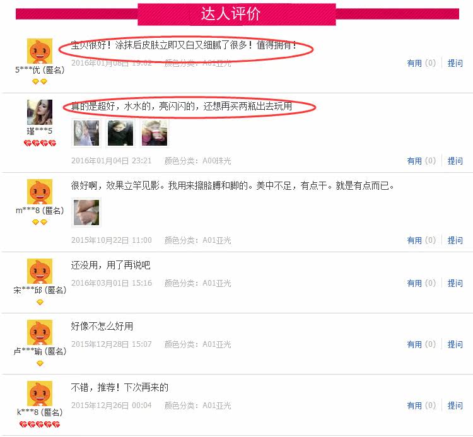This screenshot has height=437, width=473.
Task: View the photo attached to m***8's review
Action: 86,213
